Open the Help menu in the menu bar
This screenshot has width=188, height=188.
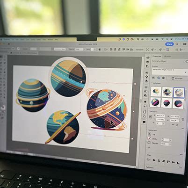pyautogui.click(x=57, y=40)
